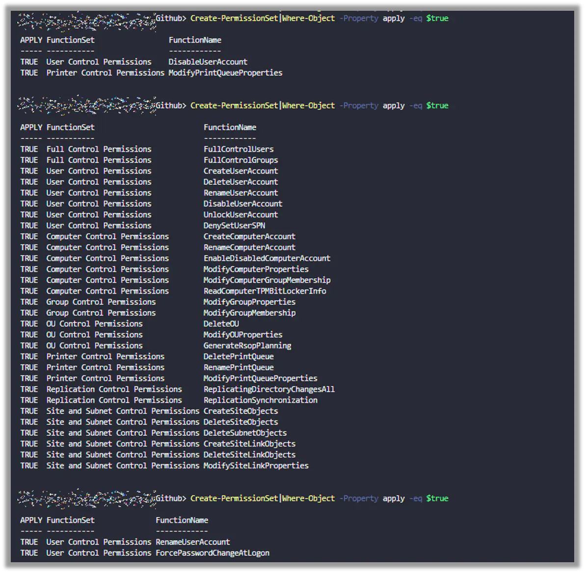The image size is (585, 573).
Task: Click 'Full Control Permissions' beside FullControlUsers
Action: pos(99,149)
